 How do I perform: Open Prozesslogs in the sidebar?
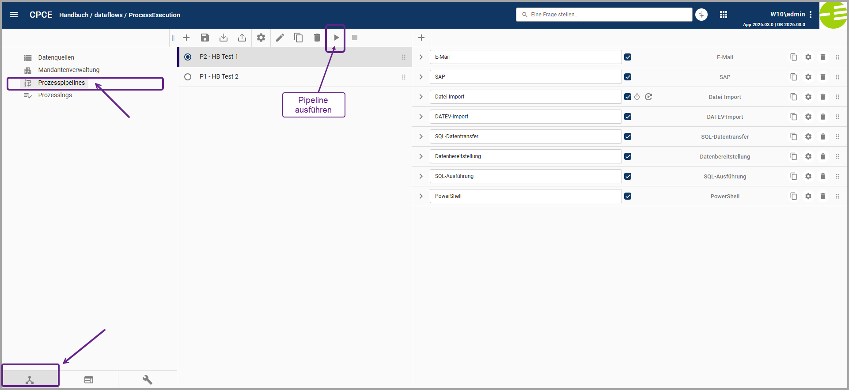(55, 95)
